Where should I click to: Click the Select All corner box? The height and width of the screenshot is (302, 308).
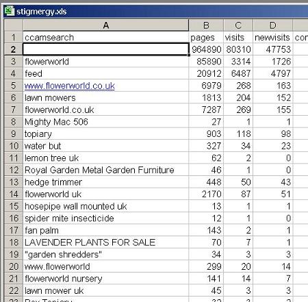(14, 25)
